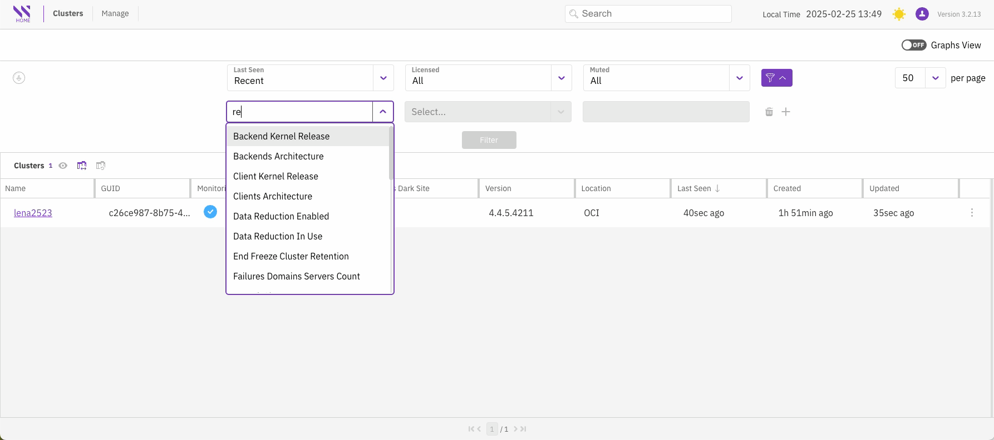This screenshot has width=994, height=440.
Task: Open the three-dot menu for lena2523 row
Action: pyautogui.click(x=971, y=213)
